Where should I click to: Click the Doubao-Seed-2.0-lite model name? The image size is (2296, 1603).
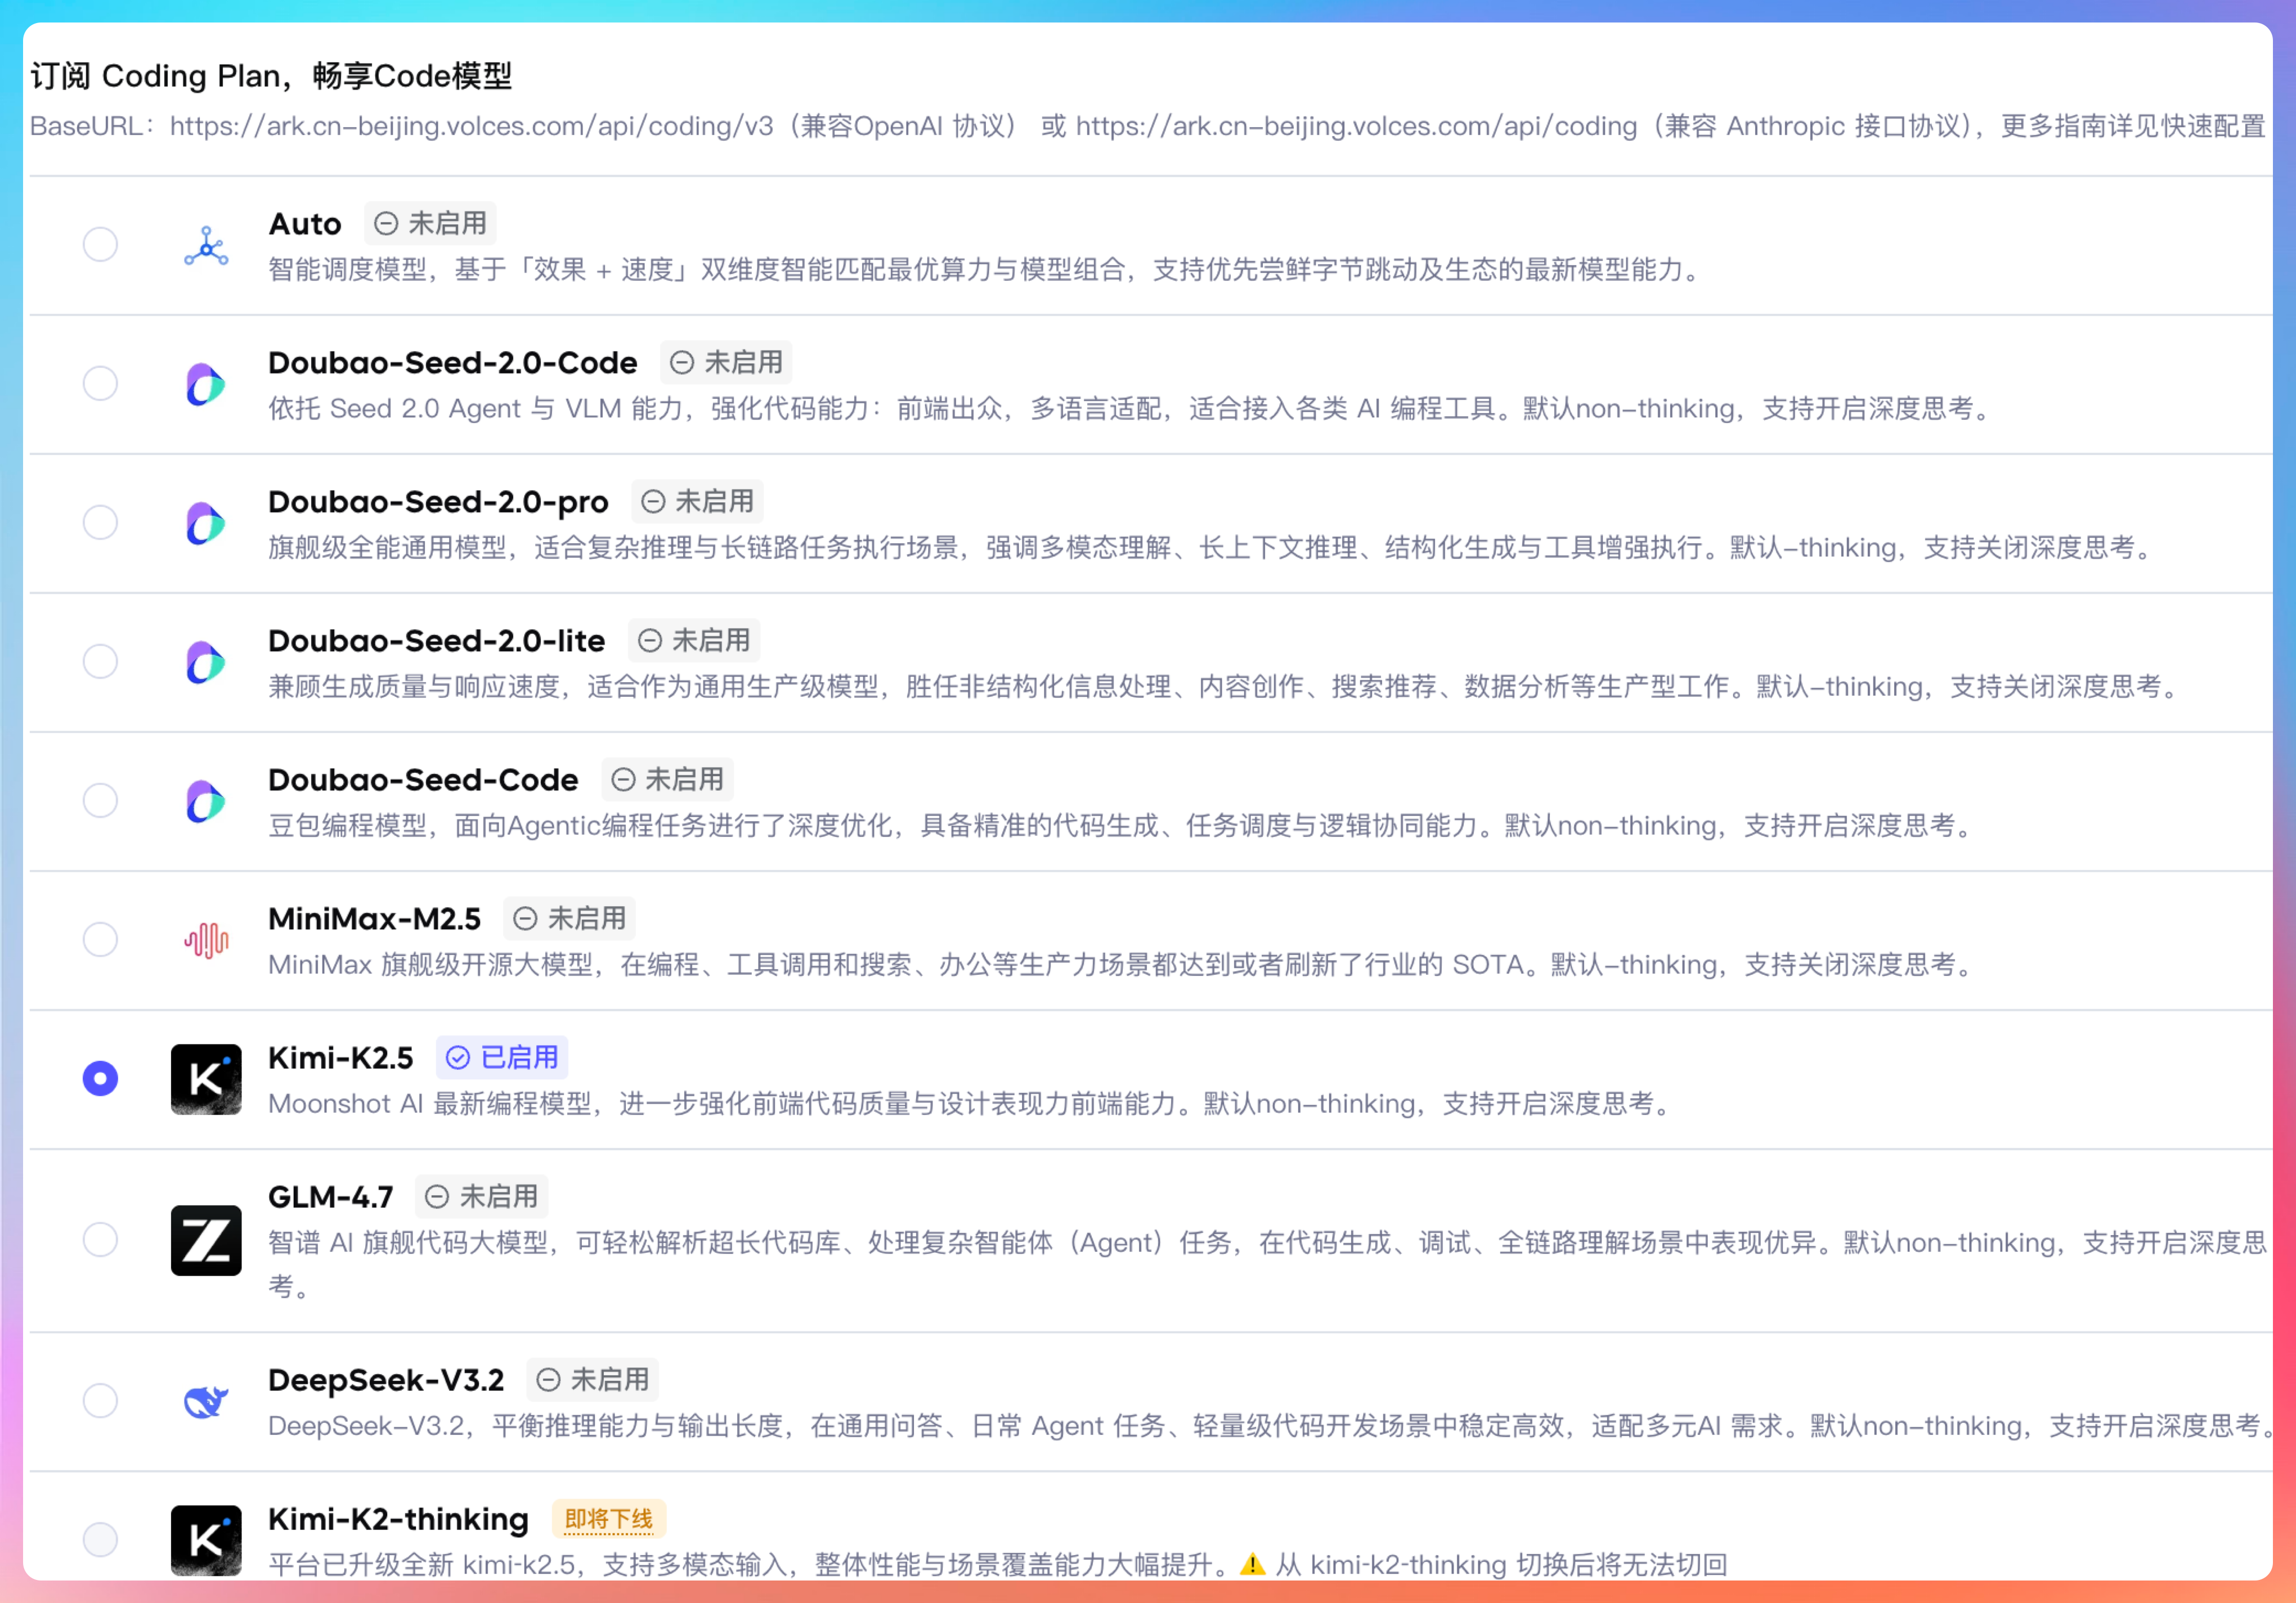coord(436,641)
